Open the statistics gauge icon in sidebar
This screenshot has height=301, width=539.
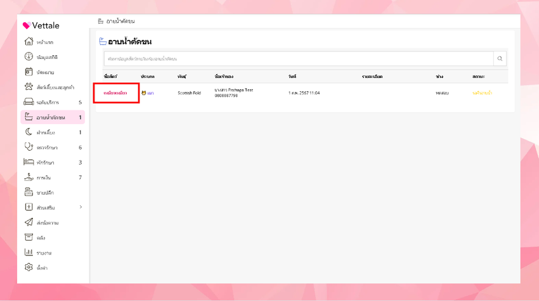29,56
